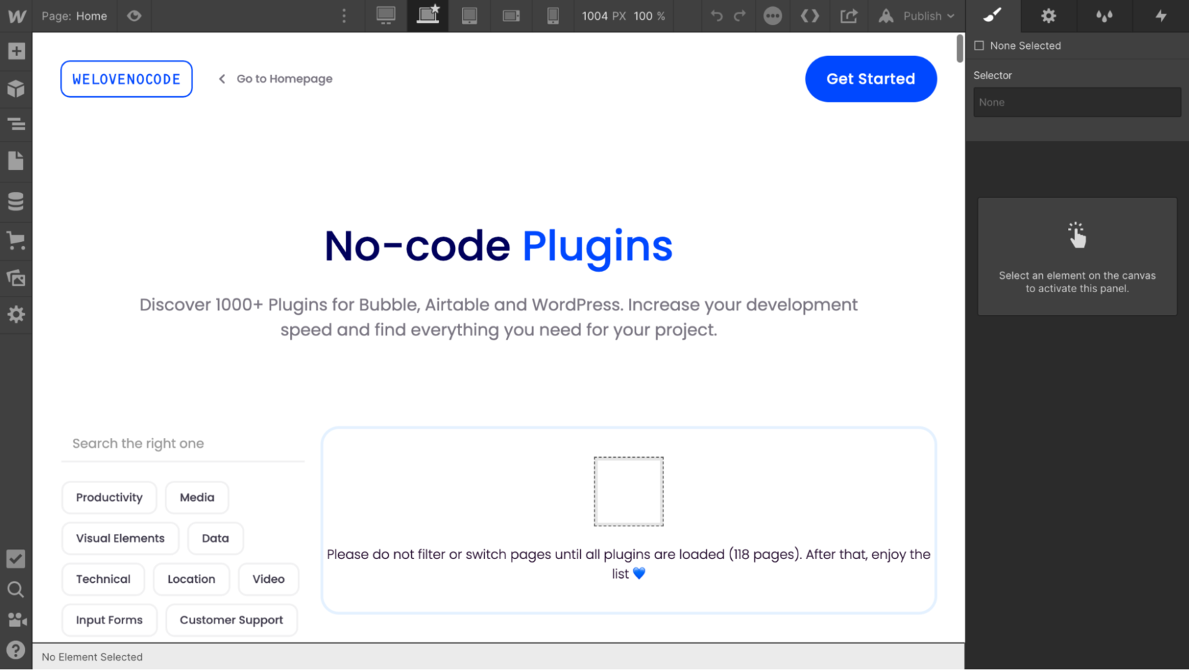Click the 100 % zoom value
Viewport: 1189px width, 670px height.
pos(649,16)
